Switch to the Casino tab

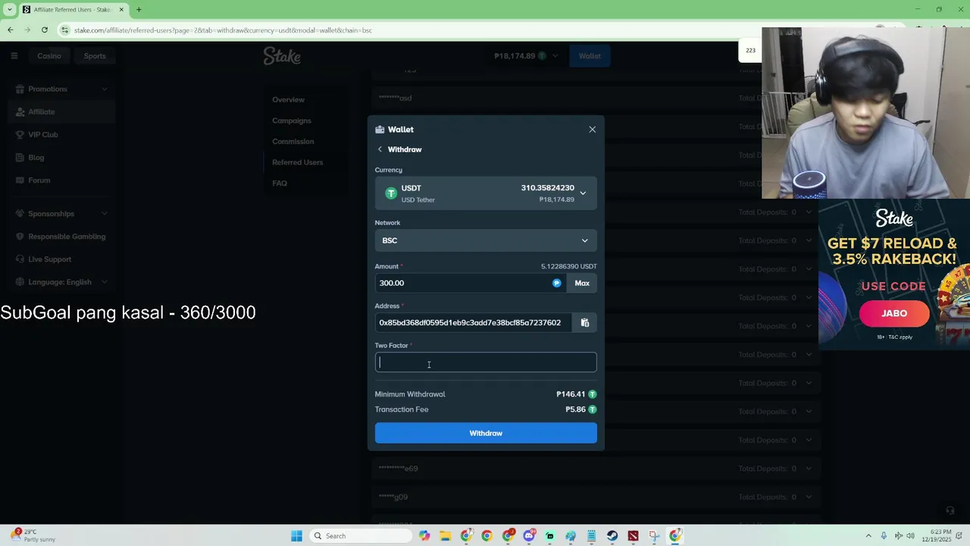point(49,55)
